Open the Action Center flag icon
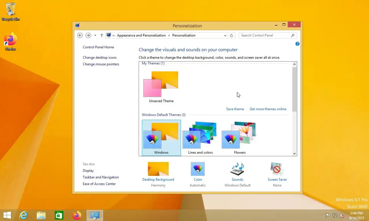The image size is (369, 221). [328, 215]
